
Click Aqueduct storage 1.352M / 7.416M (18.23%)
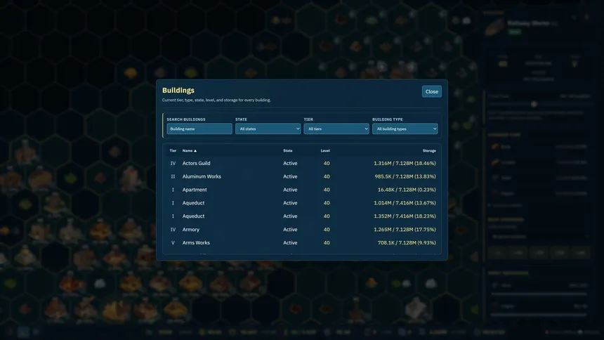click(405, 216)
